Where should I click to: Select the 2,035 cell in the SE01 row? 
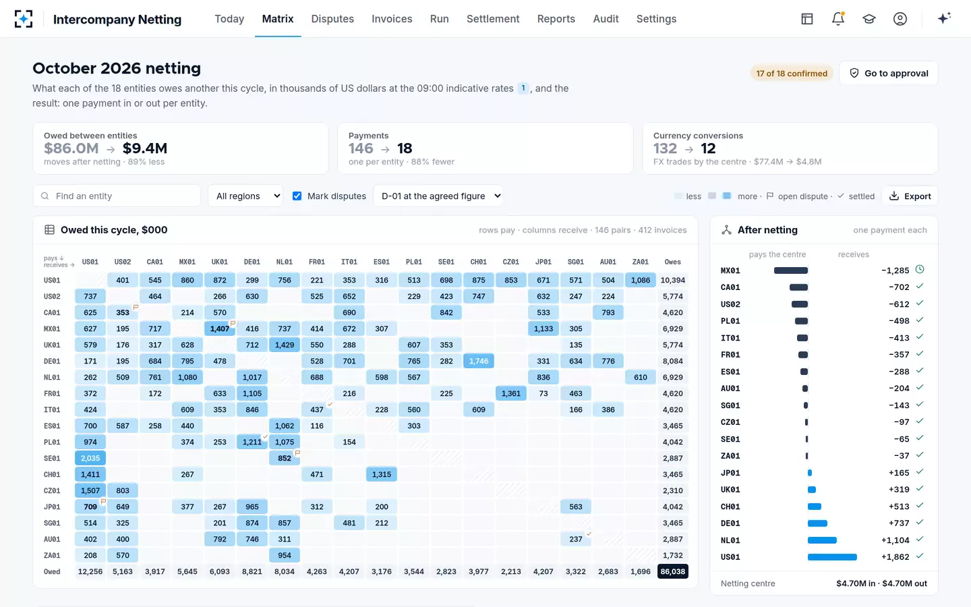90,458
